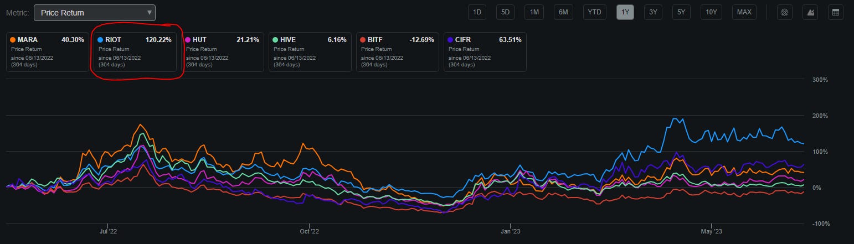854x244 pixels.
Task: Click the May '23 axis label
Action: tap(711, 231)
